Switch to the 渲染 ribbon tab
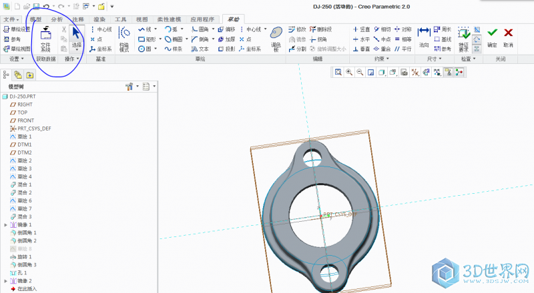 99,19
